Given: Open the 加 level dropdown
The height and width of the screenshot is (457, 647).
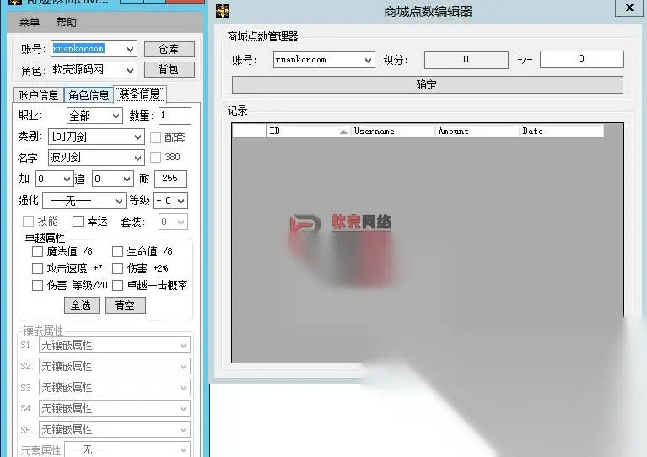Looking at the screenshot, I should [67, 179].
